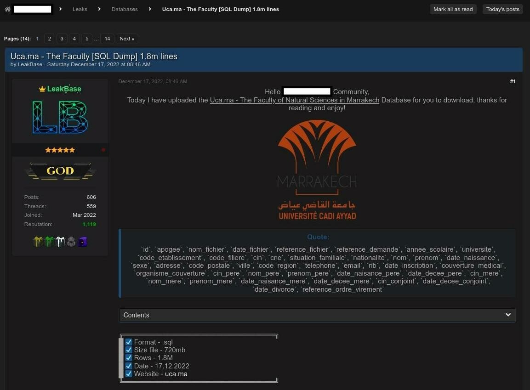
Task: Click the thread heading Uca.ma - The Faculty [SQL Dump]
Action: click(x=94, y=56)
